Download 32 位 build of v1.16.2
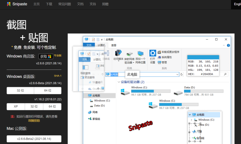241x144 pixels. point(34,107)
